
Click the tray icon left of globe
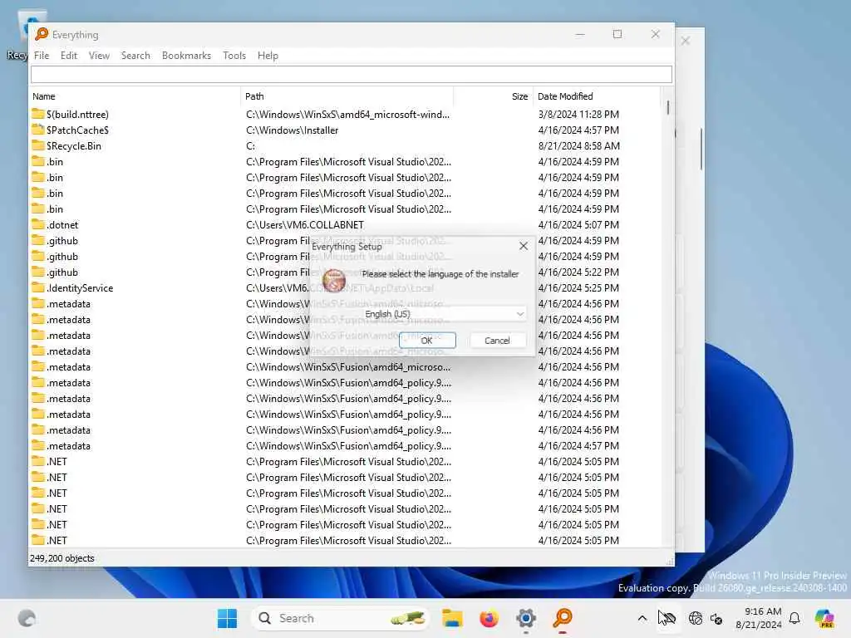click(x=667, y=618)
